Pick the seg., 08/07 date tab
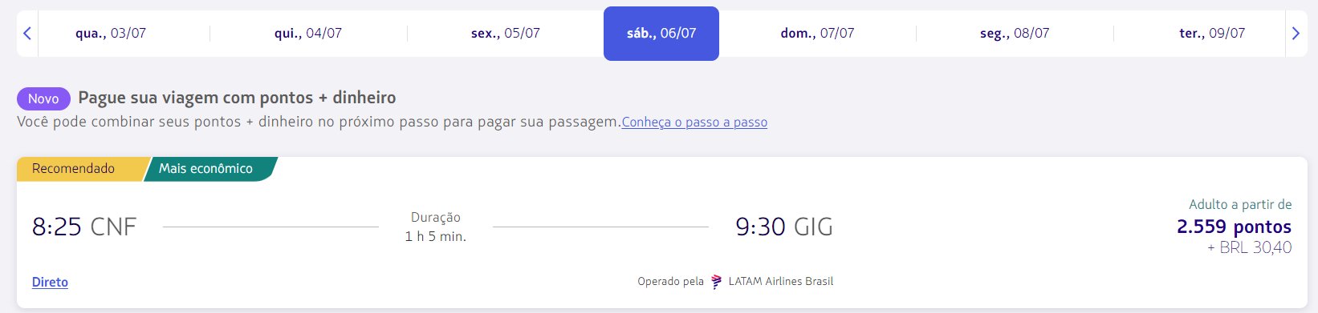 tap(1015, 34)
